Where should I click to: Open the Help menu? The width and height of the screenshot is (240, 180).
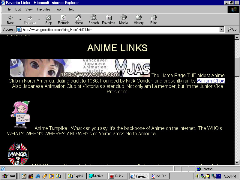(x=71, y=9)
